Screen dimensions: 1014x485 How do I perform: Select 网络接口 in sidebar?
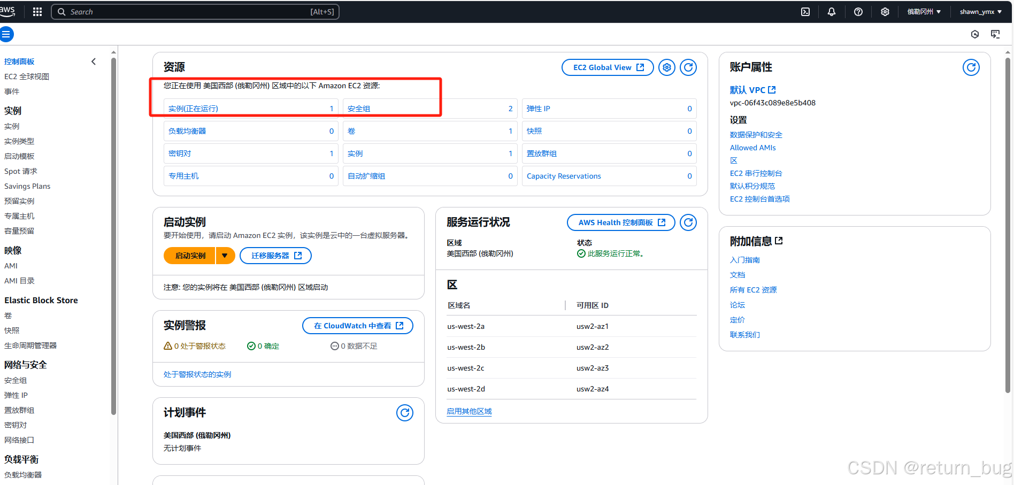click(x=19, y=440)
